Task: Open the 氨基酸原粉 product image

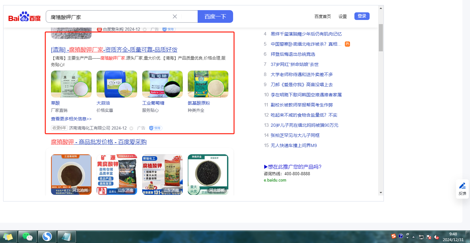Action: pos(208,84)
